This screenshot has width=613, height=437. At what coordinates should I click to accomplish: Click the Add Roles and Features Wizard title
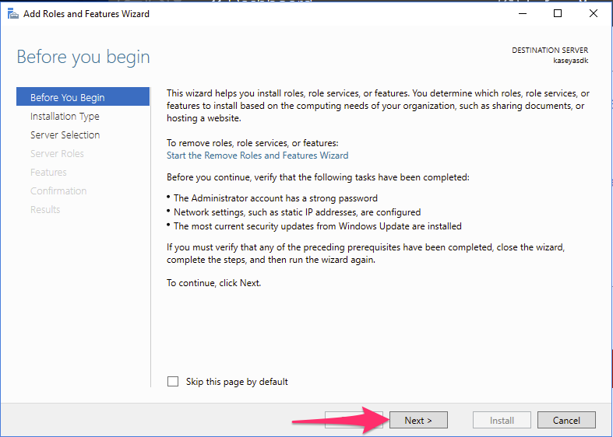86,14
